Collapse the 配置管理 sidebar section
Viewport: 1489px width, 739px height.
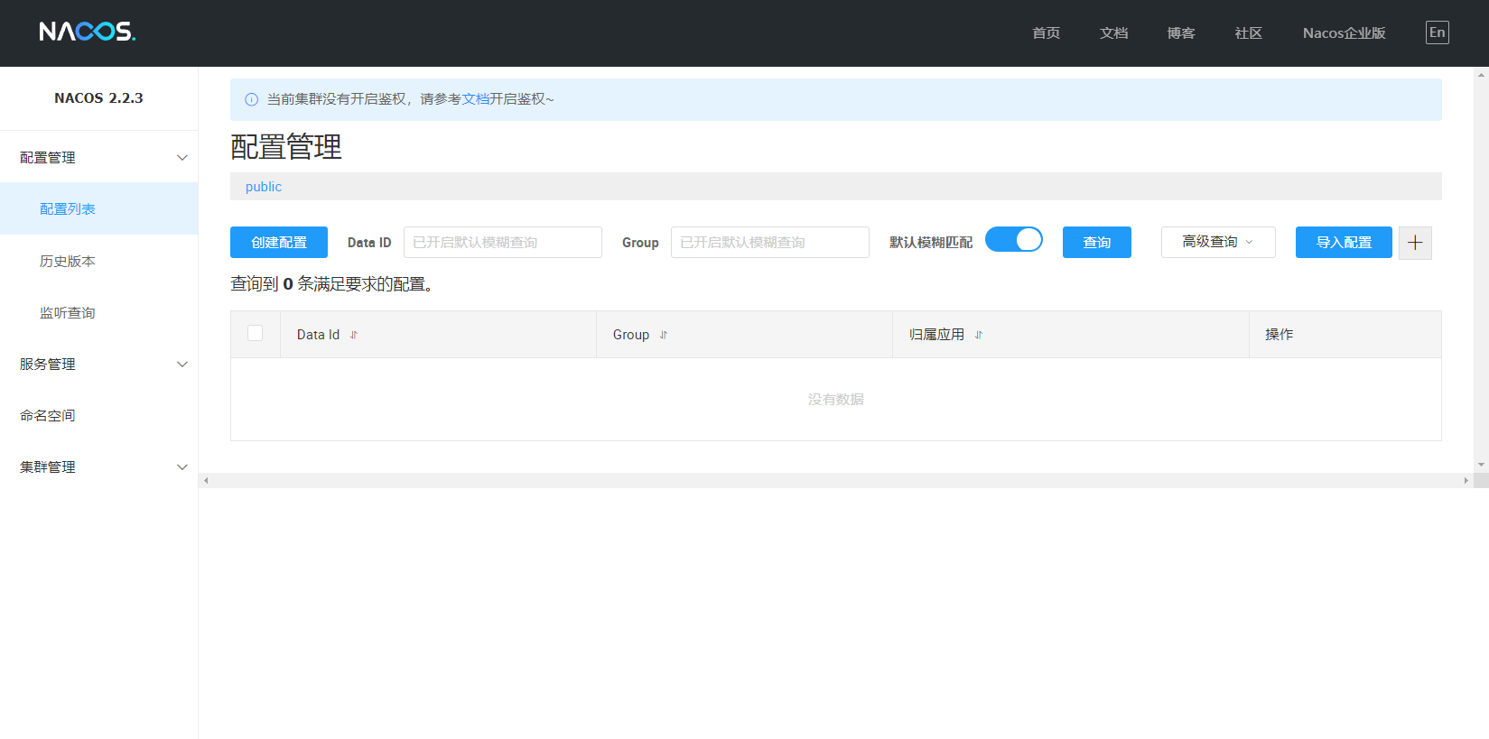[98, 157]
